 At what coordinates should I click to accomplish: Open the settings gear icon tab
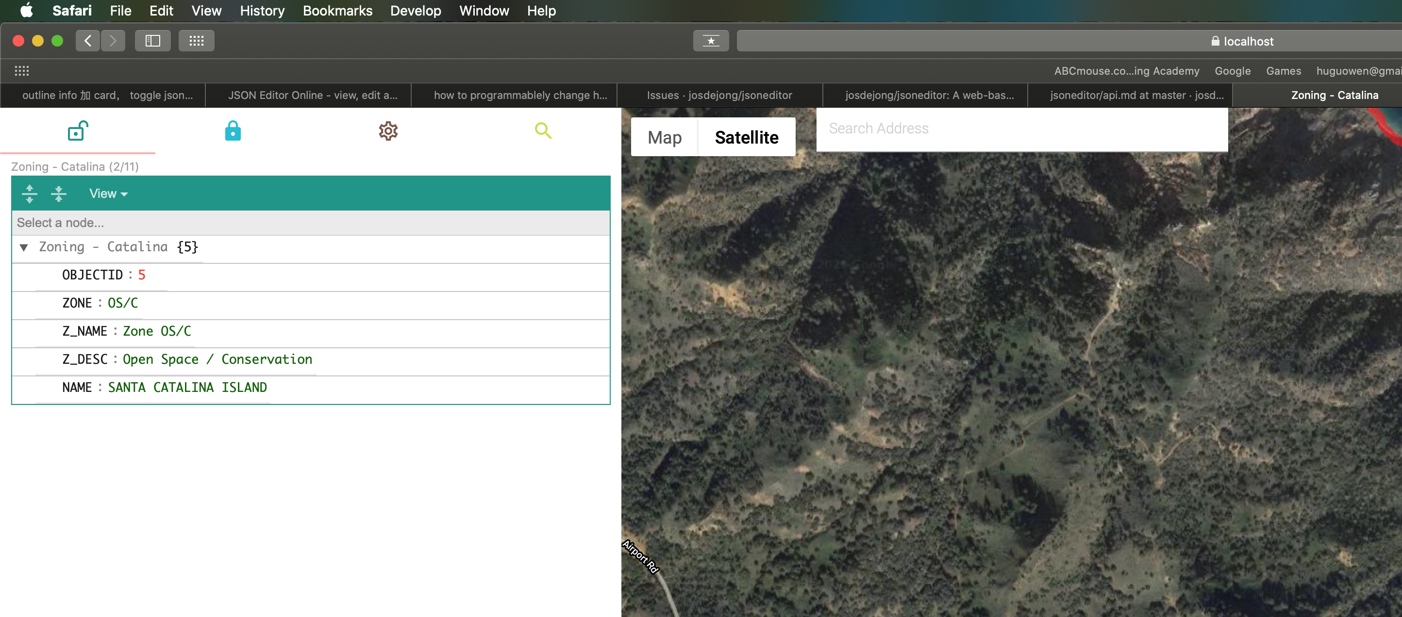point(388,131)
